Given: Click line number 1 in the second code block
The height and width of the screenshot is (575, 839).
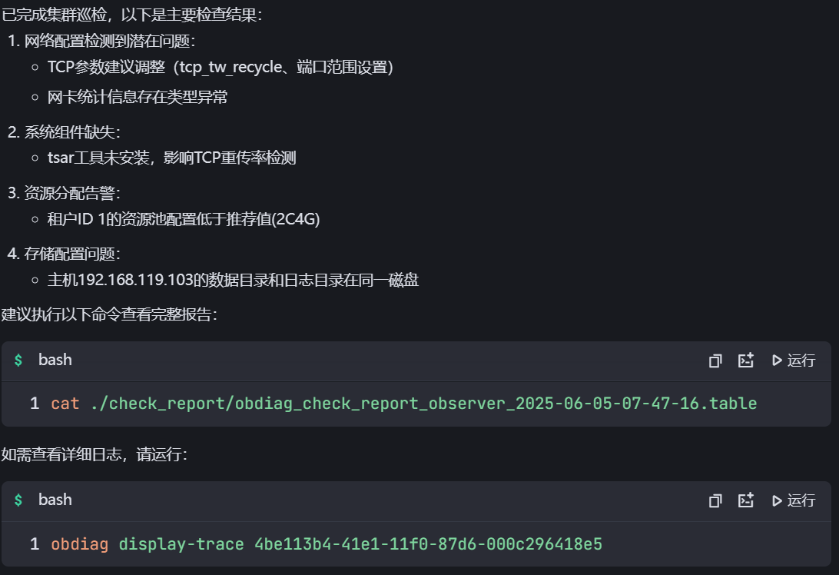Looking at the screenshot, I should click(x=34, y=543).
